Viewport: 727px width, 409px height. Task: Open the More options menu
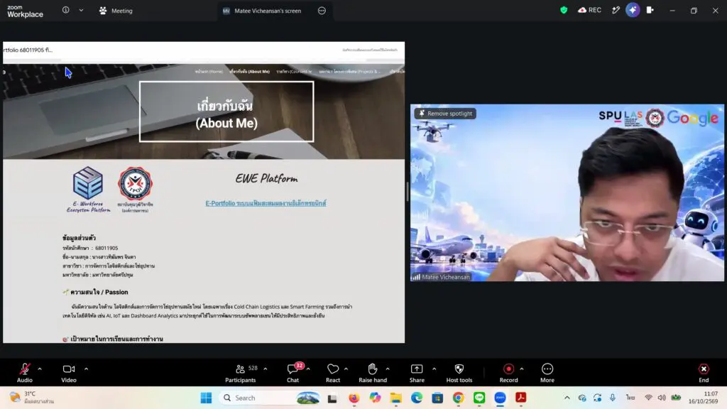(547, 373)
